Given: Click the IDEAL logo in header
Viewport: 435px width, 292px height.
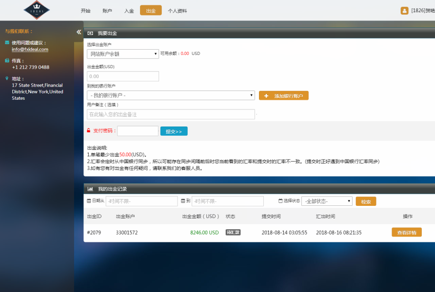Looking at the screenshot, I should point(37,10).
